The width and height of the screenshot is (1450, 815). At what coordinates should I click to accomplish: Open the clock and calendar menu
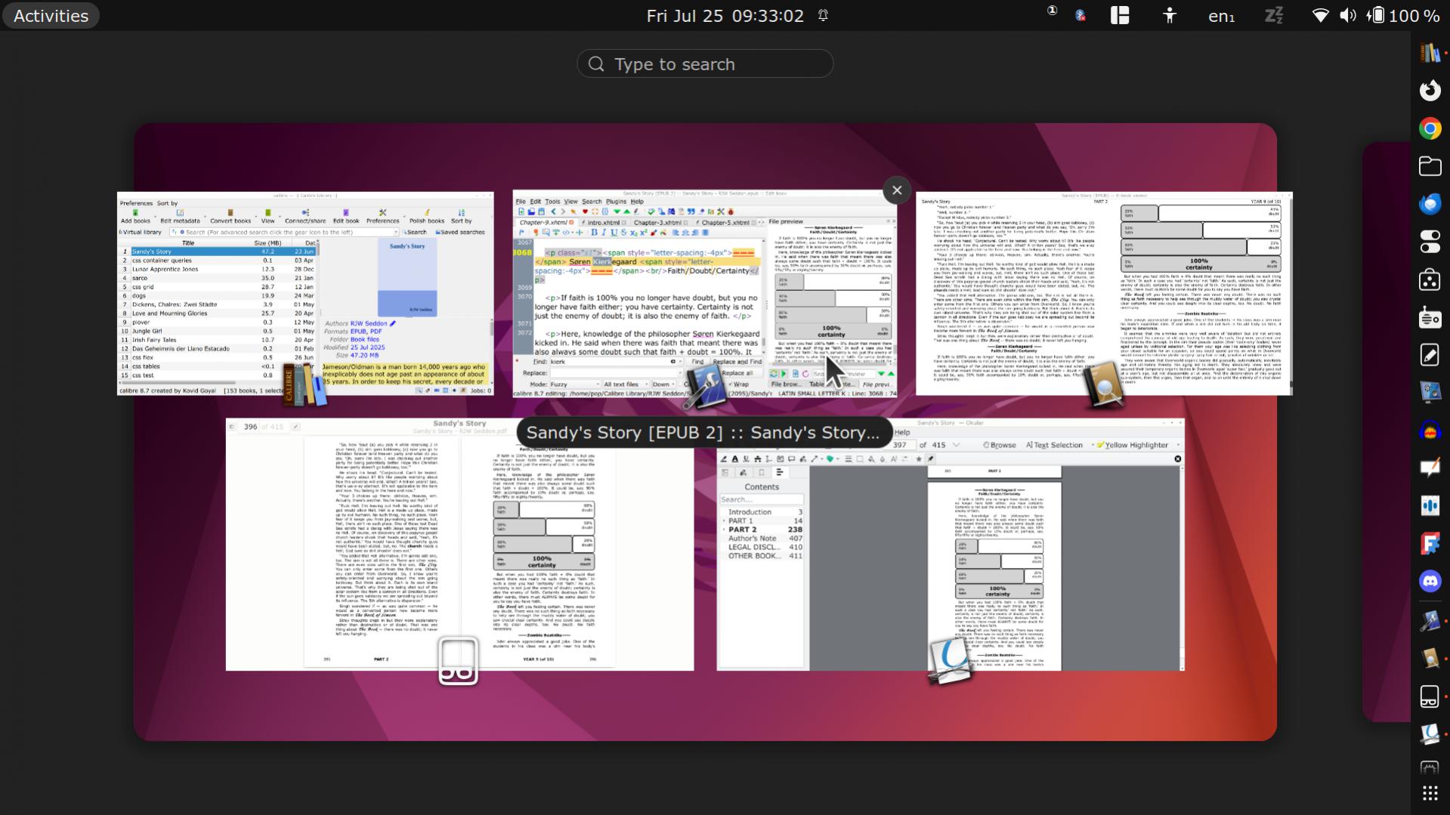click(725, 16)
